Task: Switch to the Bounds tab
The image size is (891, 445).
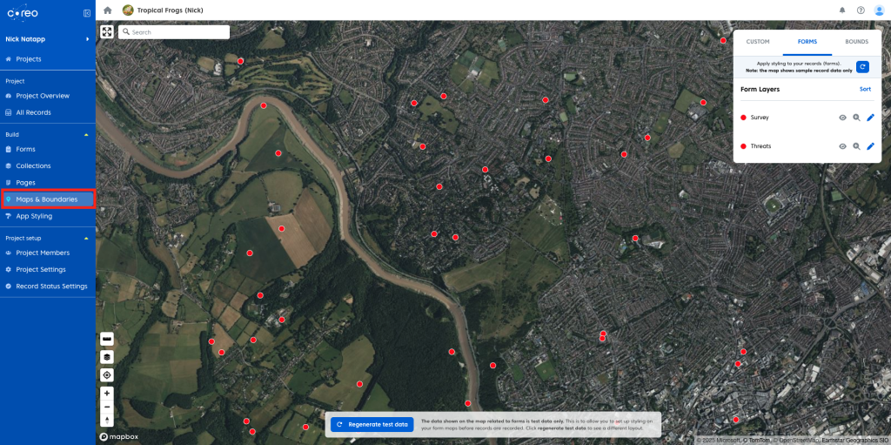Action: point(856,42)
